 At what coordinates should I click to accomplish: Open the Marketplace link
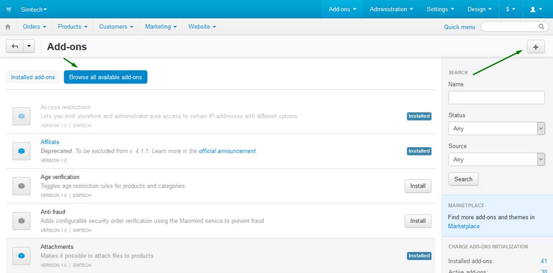pyautogui.click(x=464, y=226)
